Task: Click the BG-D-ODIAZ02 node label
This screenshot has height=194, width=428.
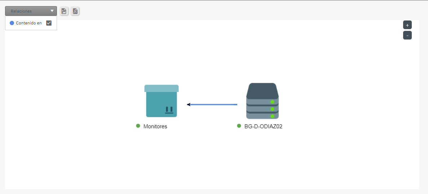Action: (263, 126)
